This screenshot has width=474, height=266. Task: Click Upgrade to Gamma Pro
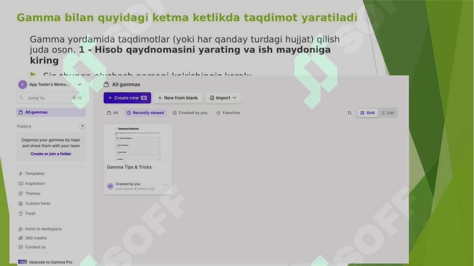coord(50,262)
